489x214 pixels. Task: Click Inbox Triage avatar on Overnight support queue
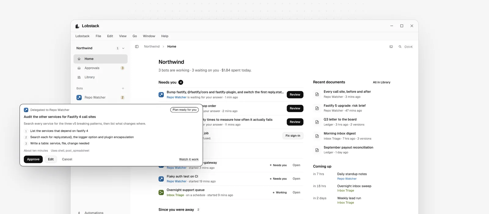(x=161, y=192)
